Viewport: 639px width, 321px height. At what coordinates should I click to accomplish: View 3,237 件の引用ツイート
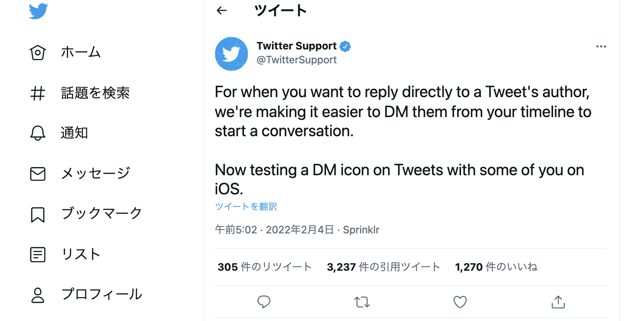point(383,267)
